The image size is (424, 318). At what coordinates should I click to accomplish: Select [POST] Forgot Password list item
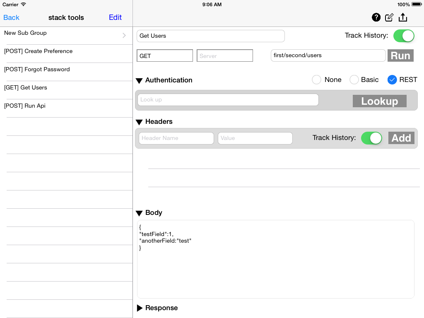(x=66, y=72)
